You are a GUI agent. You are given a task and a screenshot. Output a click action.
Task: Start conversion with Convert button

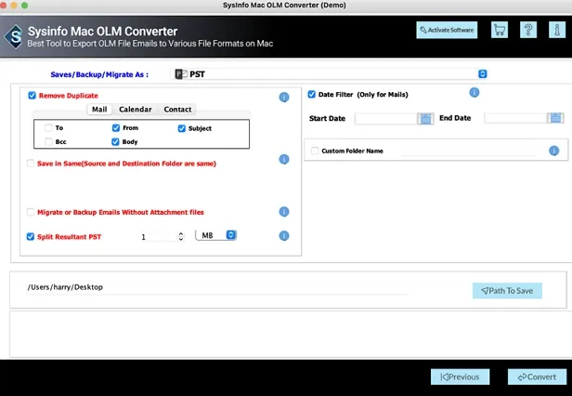(x=537, y=377)
